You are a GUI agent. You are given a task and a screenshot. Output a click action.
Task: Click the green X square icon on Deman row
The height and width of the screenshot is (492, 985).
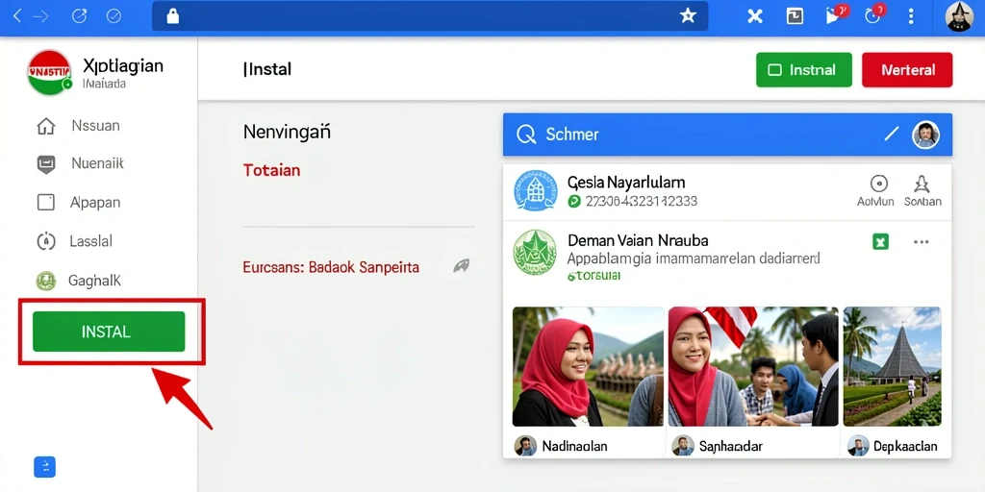tap(881, 241)
